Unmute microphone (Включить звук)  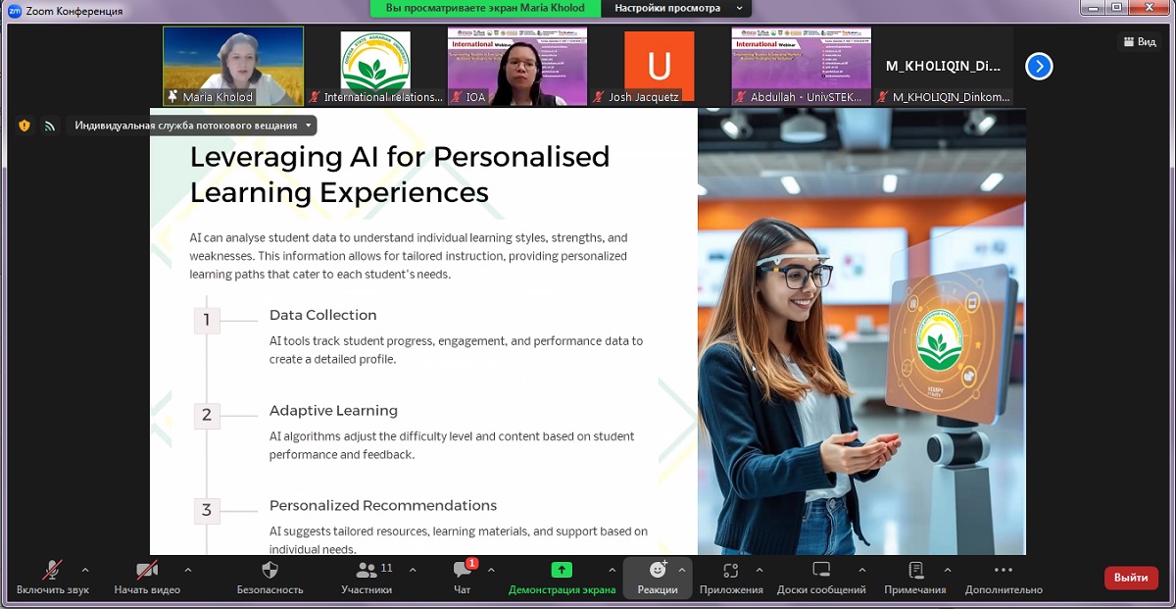point(52,571)
